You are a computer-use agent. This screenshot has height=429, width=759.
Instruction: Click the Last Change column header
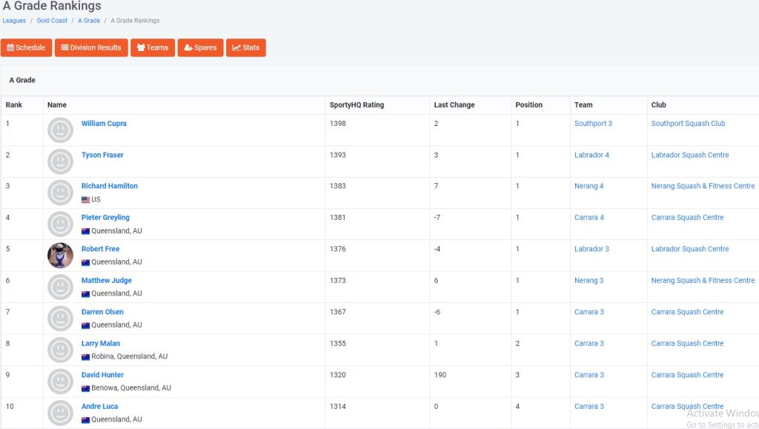[x=454, y=105]
